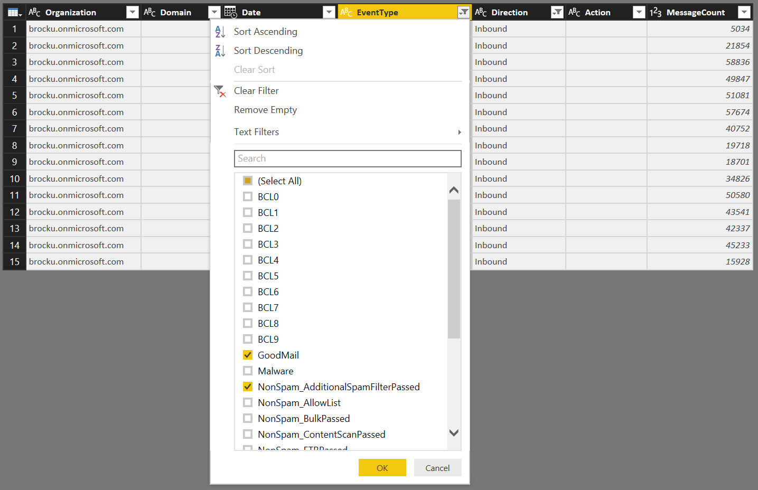Check the BCL1 checkbox

[248, 212]
